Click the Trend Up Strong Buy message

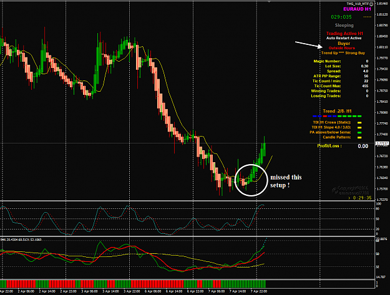[343, 53]
